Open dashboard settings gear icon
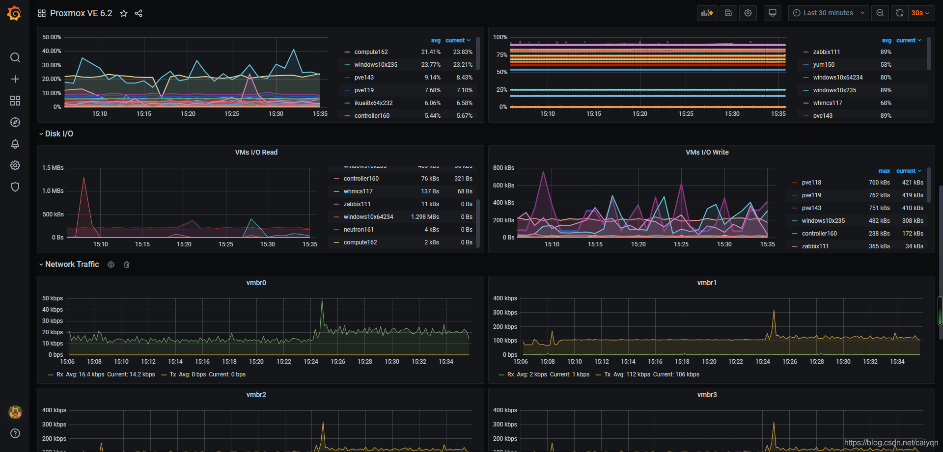The image size is (943, 452). (748, 13)
